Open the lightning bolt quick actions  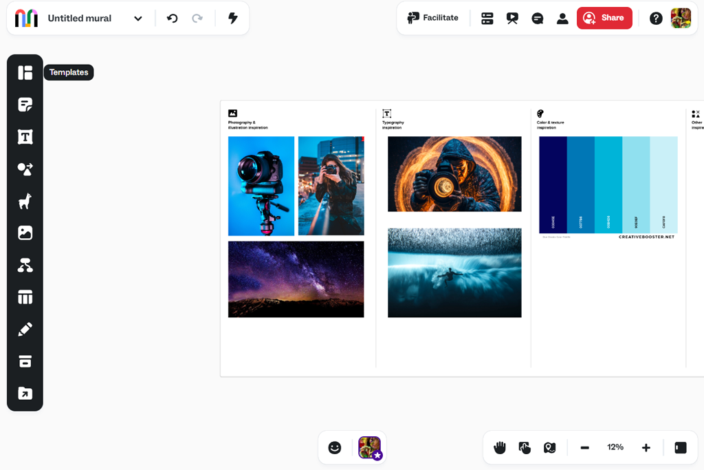tap(232, 19)
